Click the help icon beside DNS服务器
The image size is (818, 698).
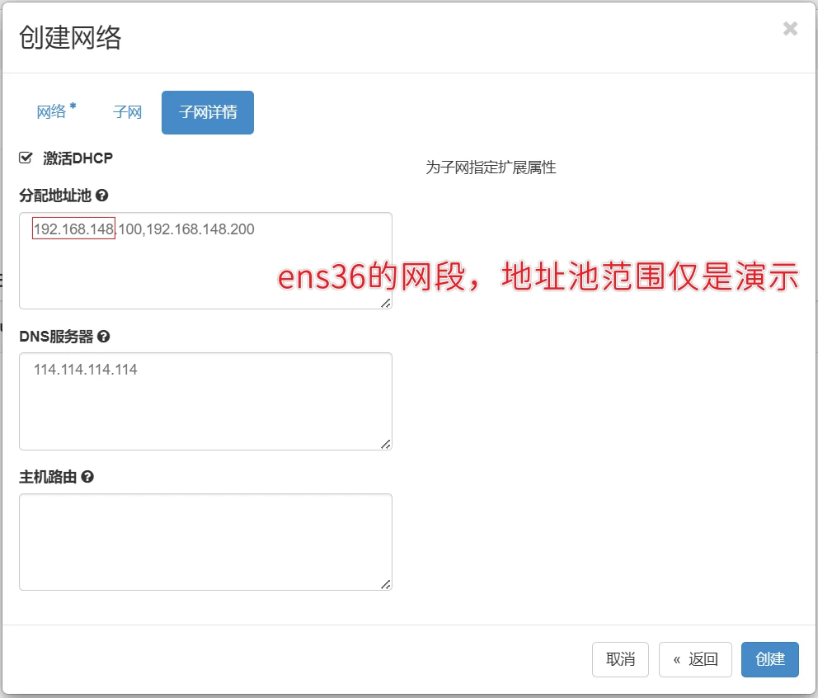coord(104,337)
